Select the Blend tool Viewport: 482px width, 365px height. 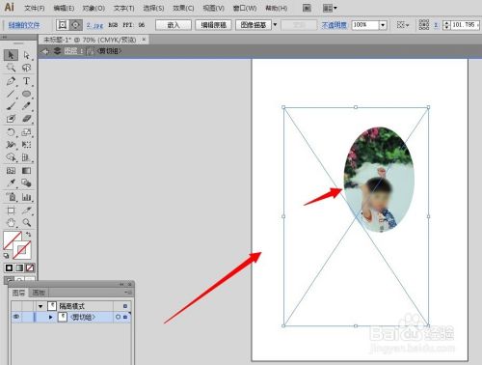(x=27, y=183)
